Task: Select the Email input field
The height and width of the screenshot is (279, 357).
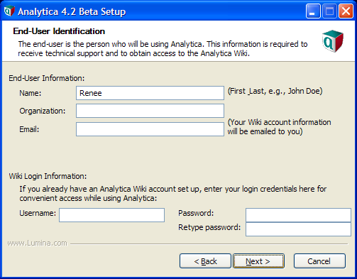Action: (x=150, y=129)
